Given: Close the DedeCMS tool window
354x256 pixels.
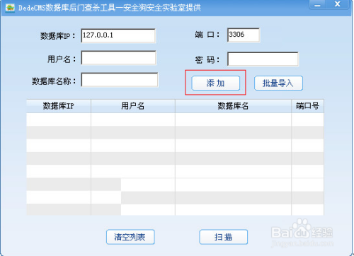Looking at the screenshot, I should click(338, 4).
